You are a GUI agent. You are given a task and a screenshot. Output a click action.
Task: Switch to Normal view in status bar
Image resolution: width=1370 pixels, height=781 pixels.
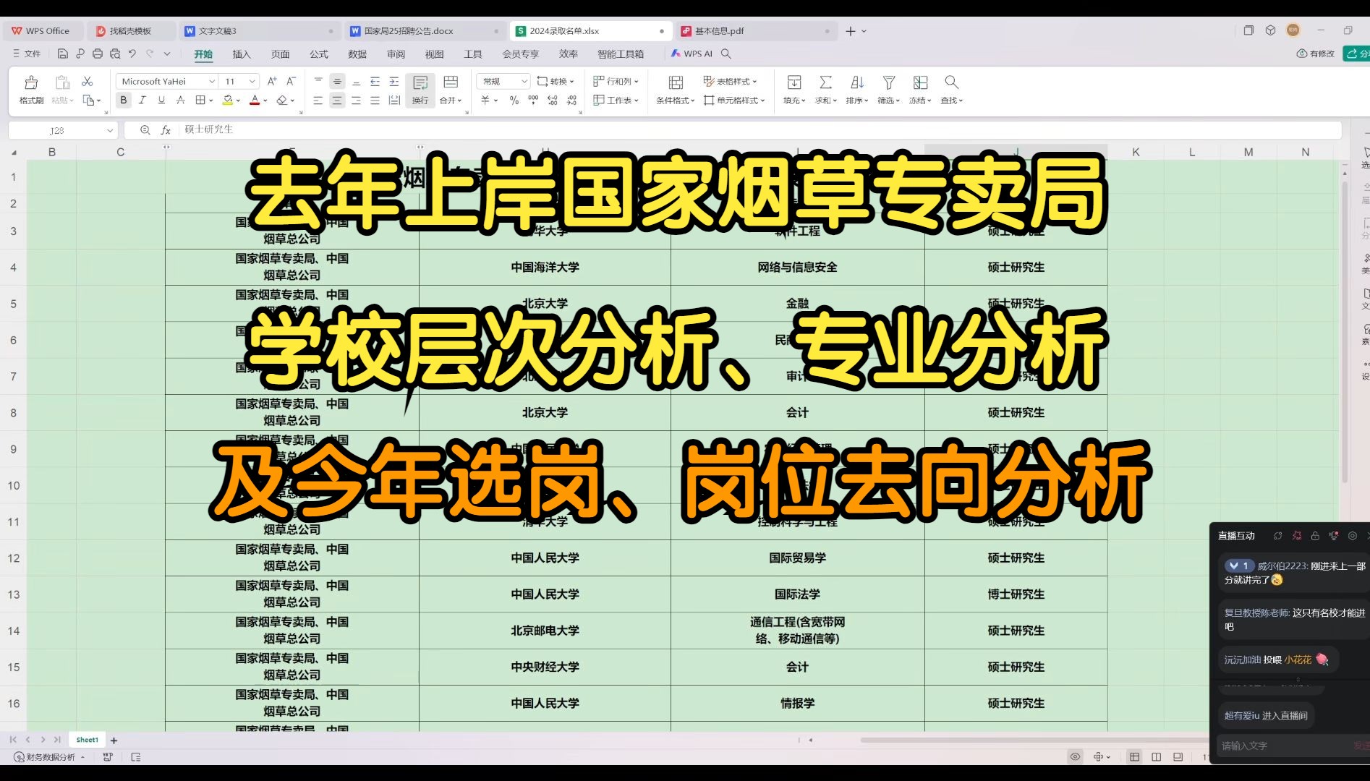(1134, 756)
